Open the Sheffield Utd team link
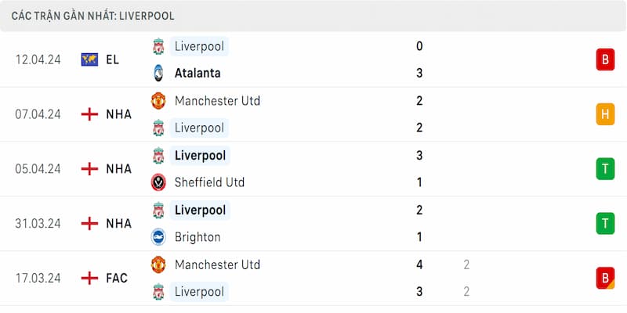Viewport: 627px width, 313px height. point(209,182)
